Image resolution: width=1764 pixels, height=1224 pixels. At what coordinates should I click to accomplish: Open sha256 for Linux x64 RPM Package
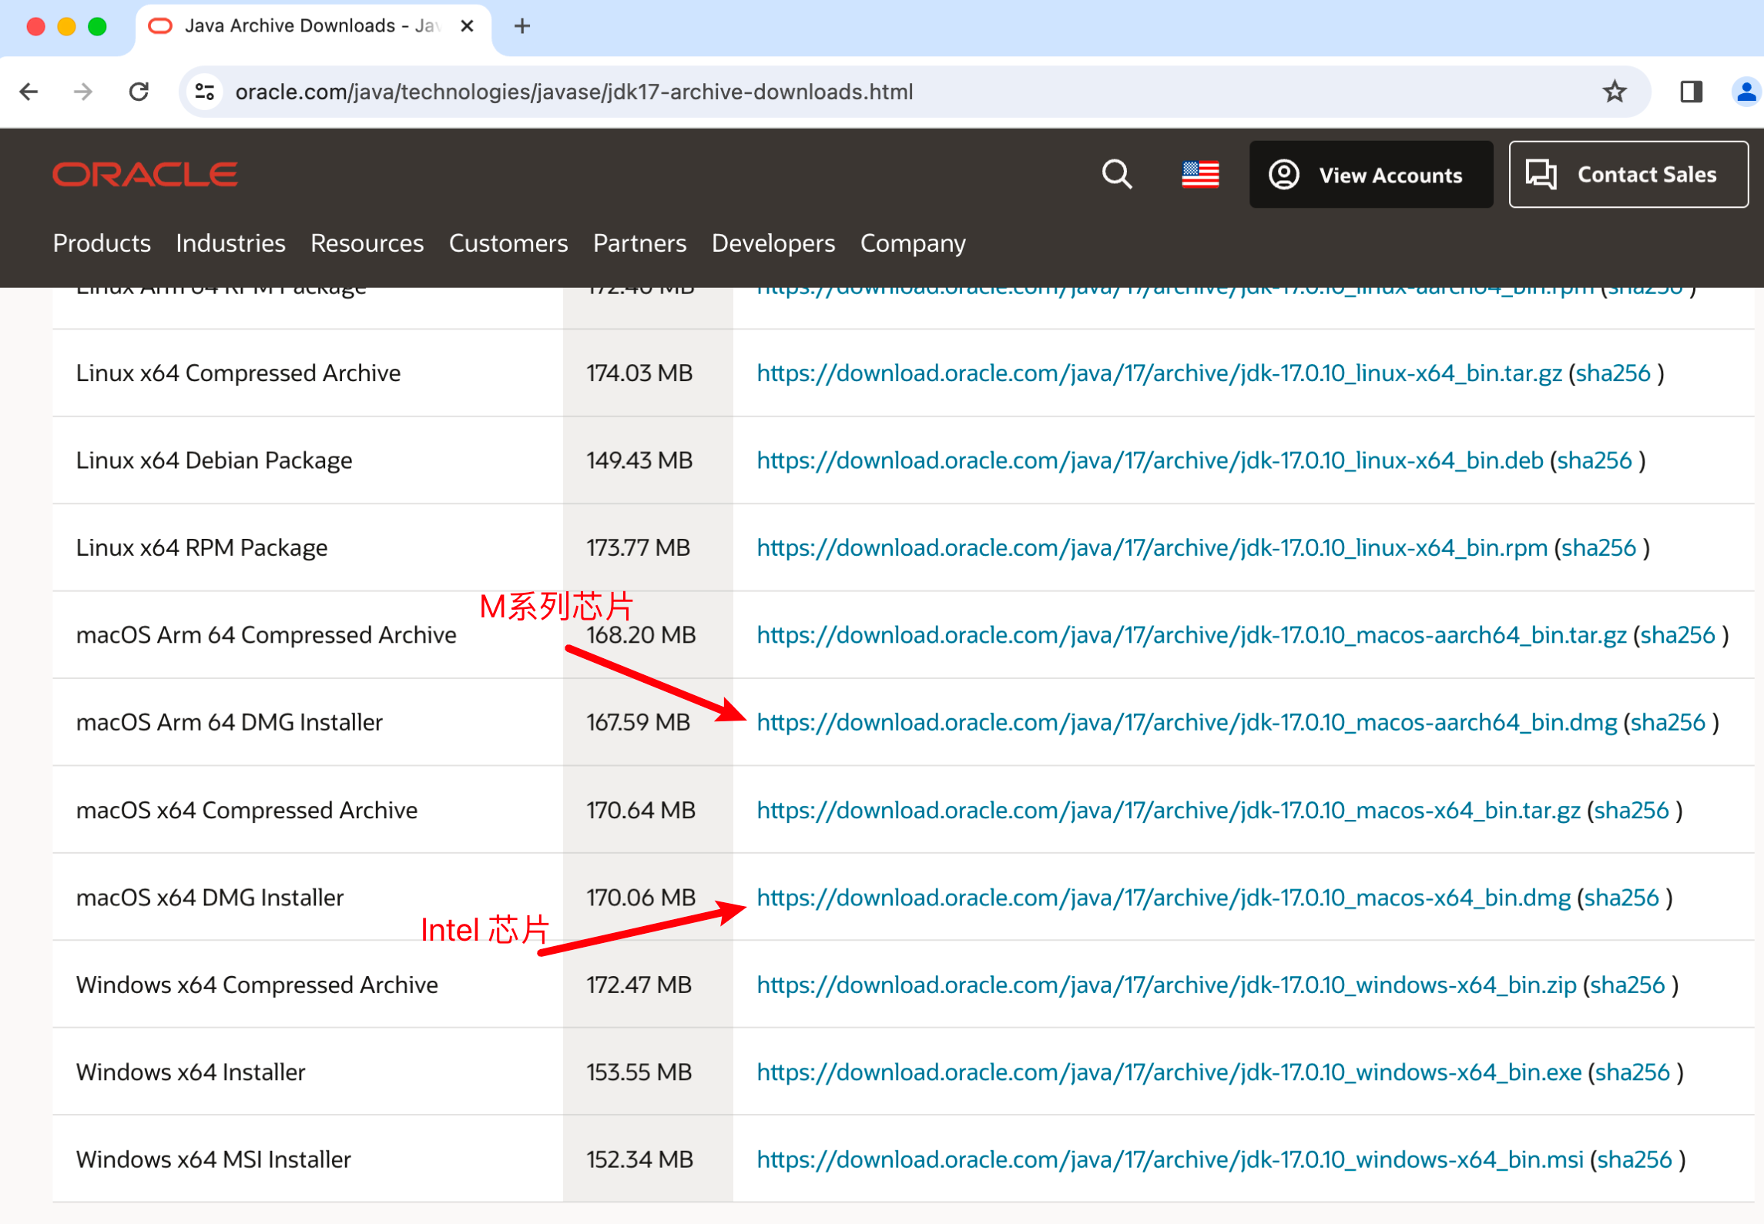[x=1598, y=547]
